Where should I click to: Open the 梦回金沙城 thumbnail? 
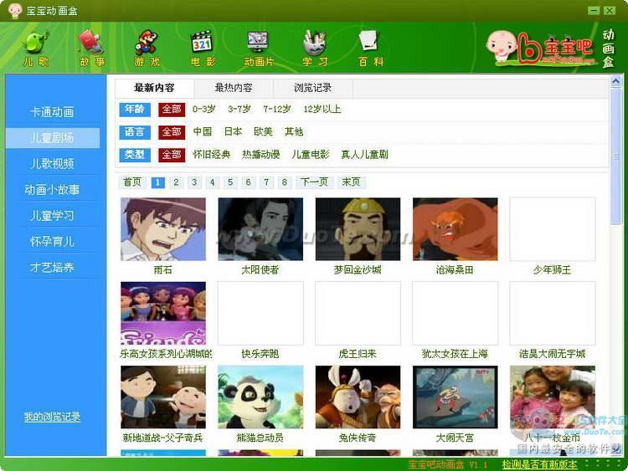click(x=358, y=229)
